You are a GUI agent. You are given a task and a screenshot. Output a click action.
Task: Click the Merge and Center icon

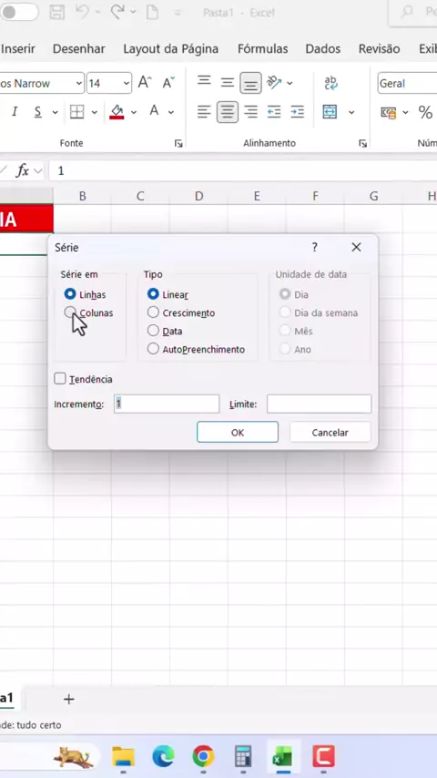[x=330, y=112]
